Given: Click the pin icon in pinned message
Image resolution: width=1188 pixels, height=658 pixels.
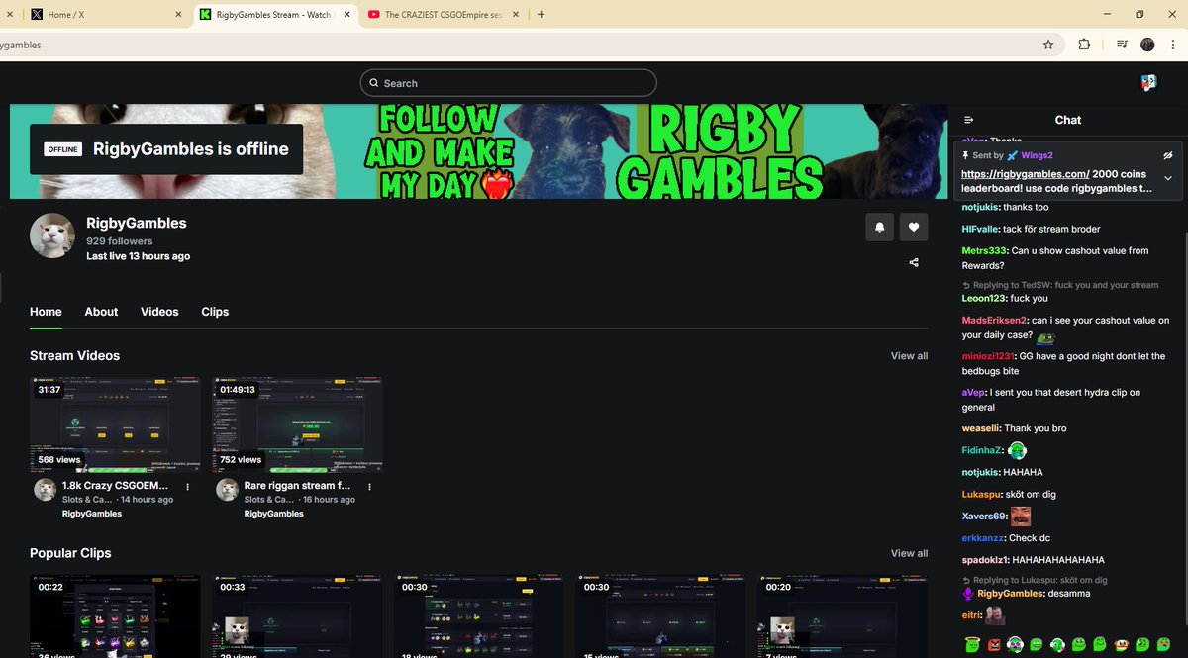Looking at the screenshot, I should coord(966,155).
